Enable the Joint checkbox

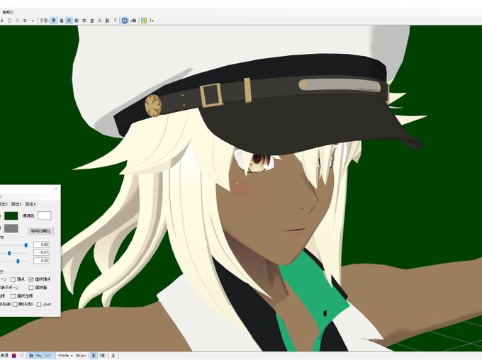point(39,304)
